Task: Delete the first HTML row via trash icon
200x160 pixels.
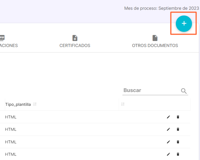Action: [178, 117]
